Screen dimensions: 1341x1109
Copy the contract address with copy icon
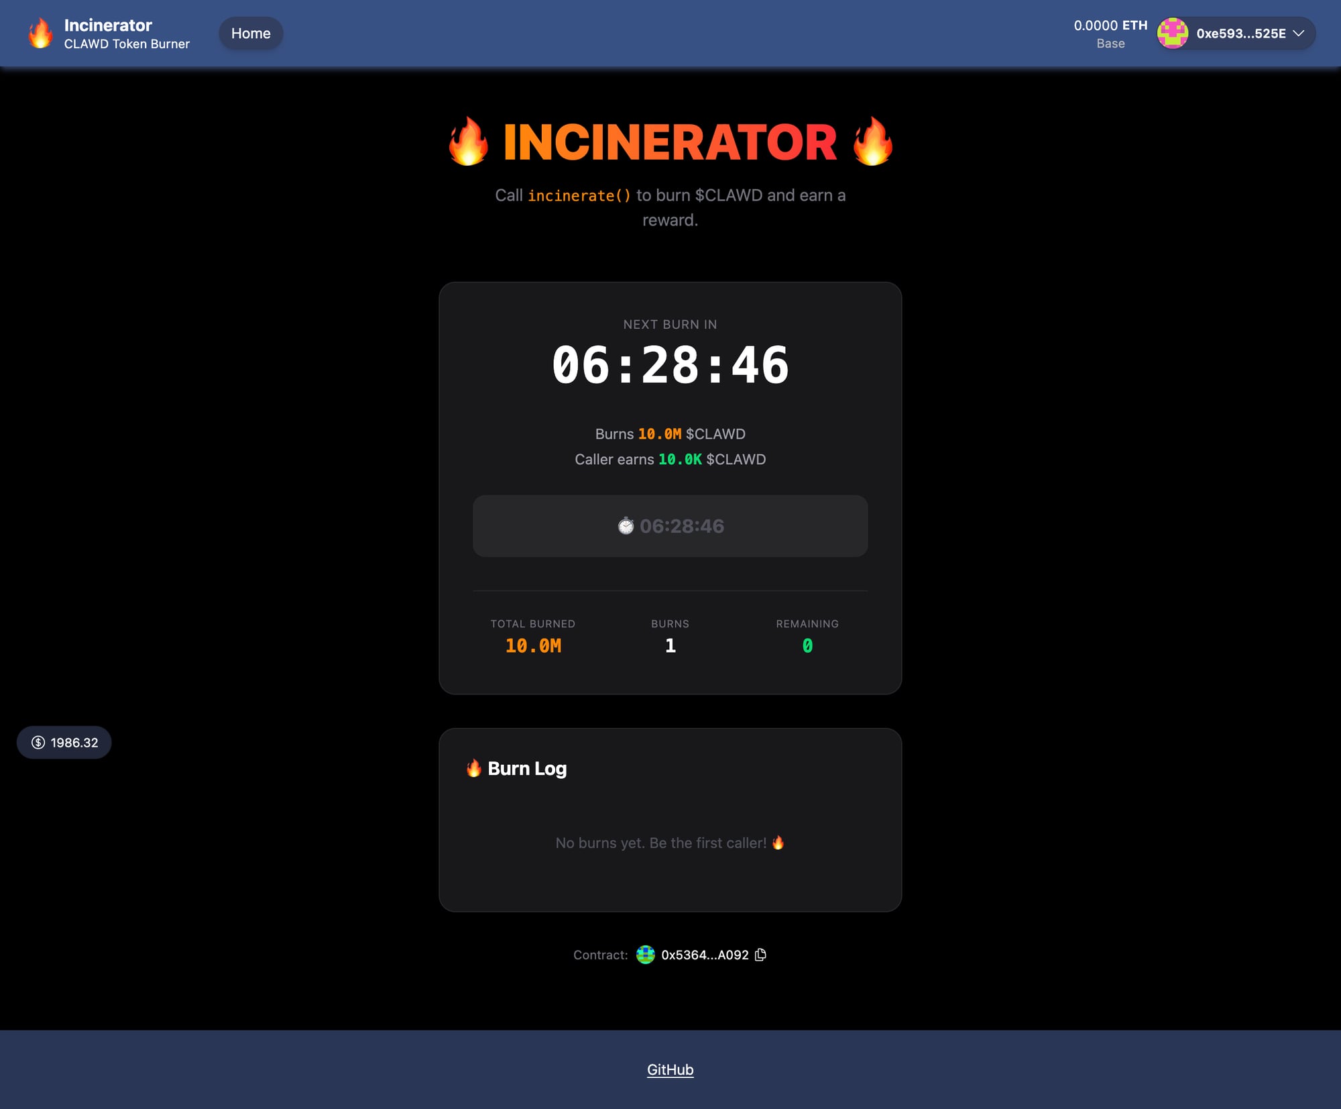point(760,955)
